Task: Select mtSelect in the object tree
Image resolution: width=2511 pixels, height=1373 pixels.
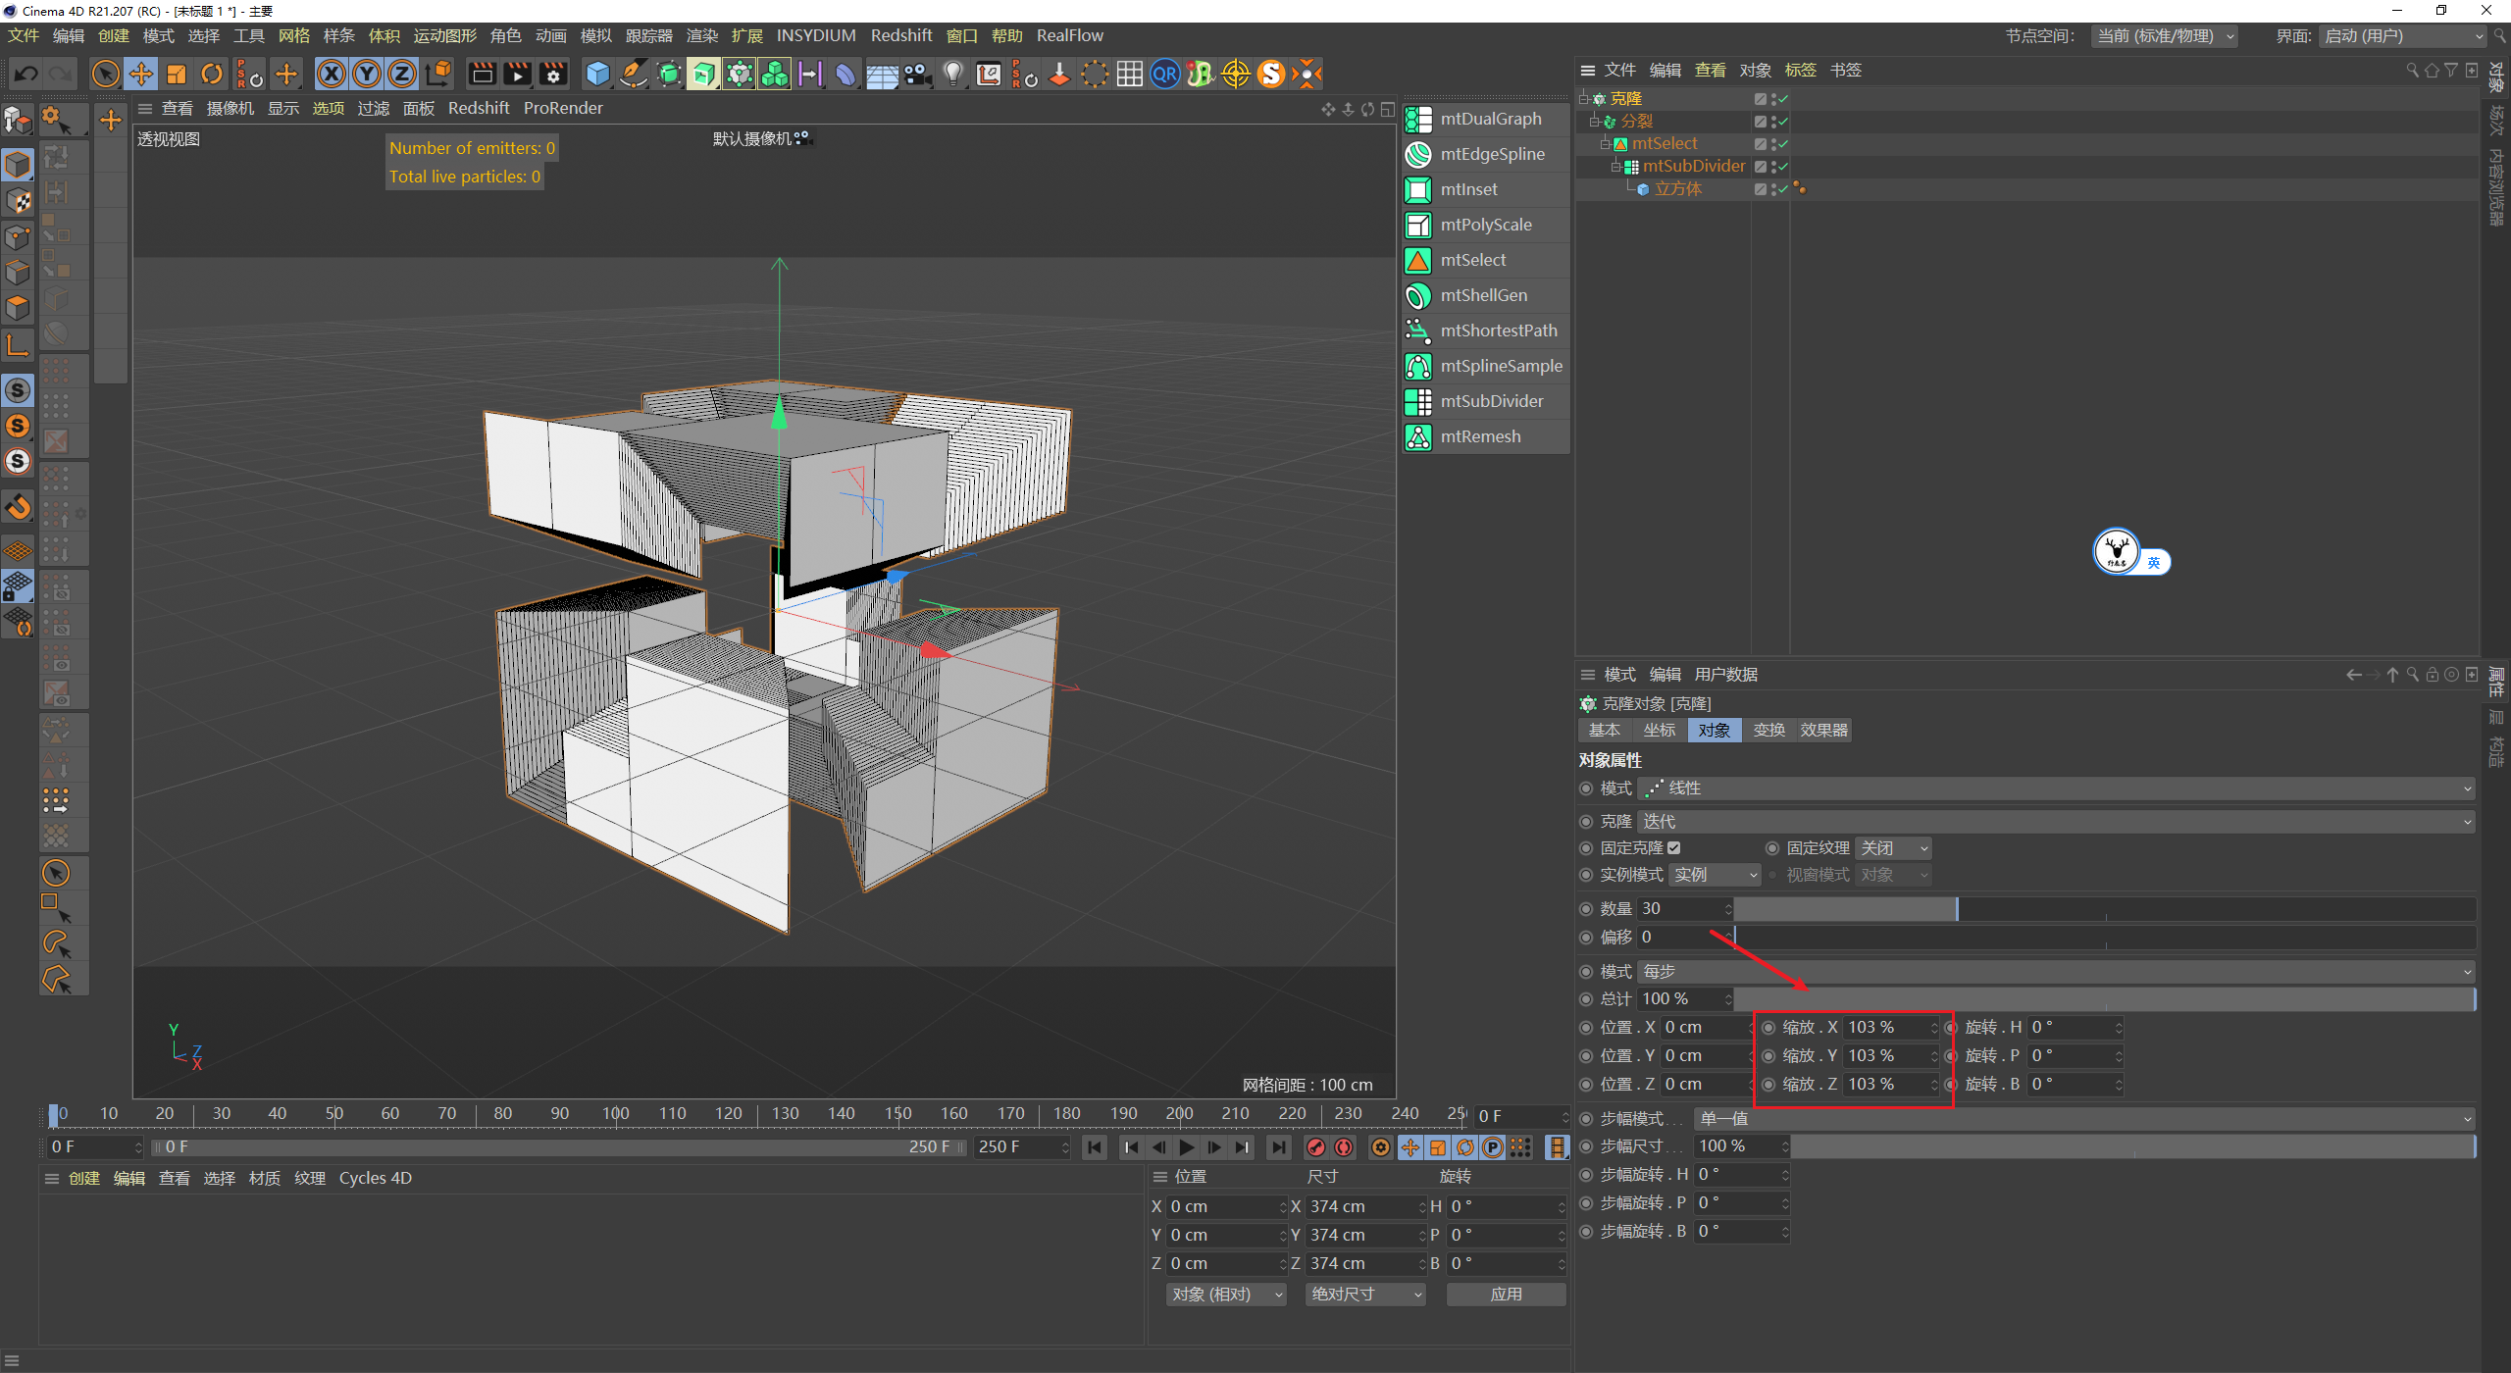Action: 1665,144
